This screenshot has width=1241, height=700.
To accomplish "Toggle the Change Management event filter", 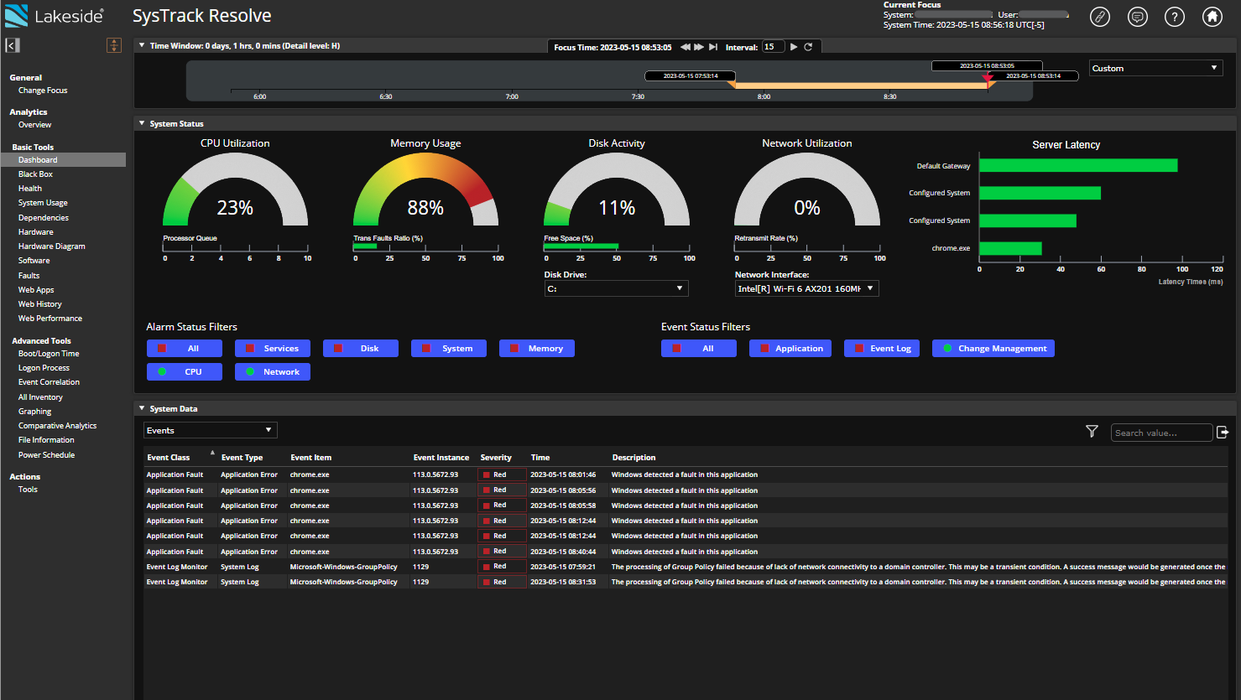I will [993, 349].
